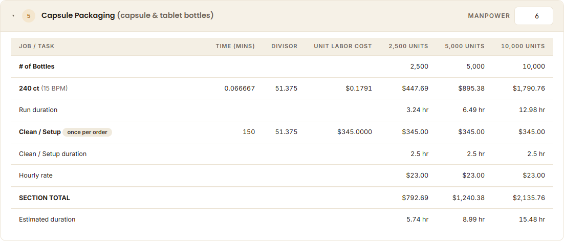Click the UNIT LABOR COST column header

click(343, 46)
